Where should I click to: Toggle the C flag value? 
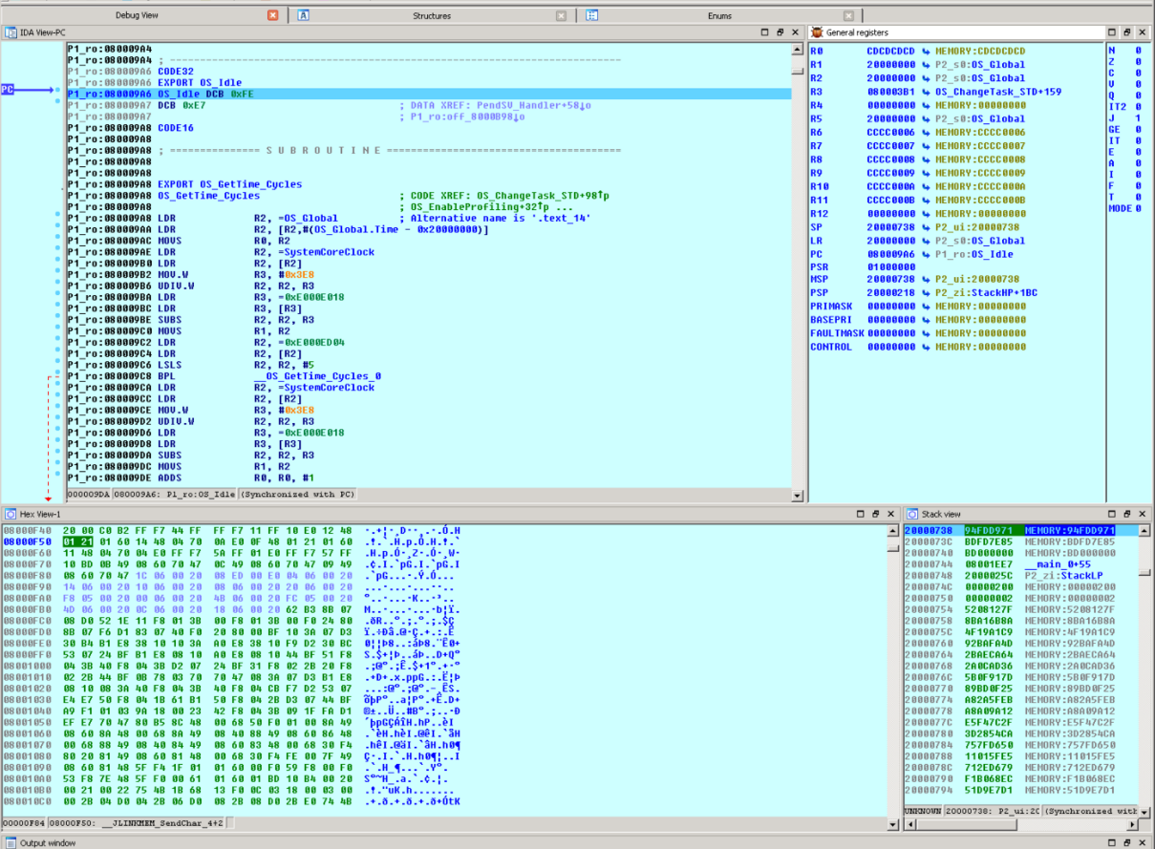[1137, 73]
